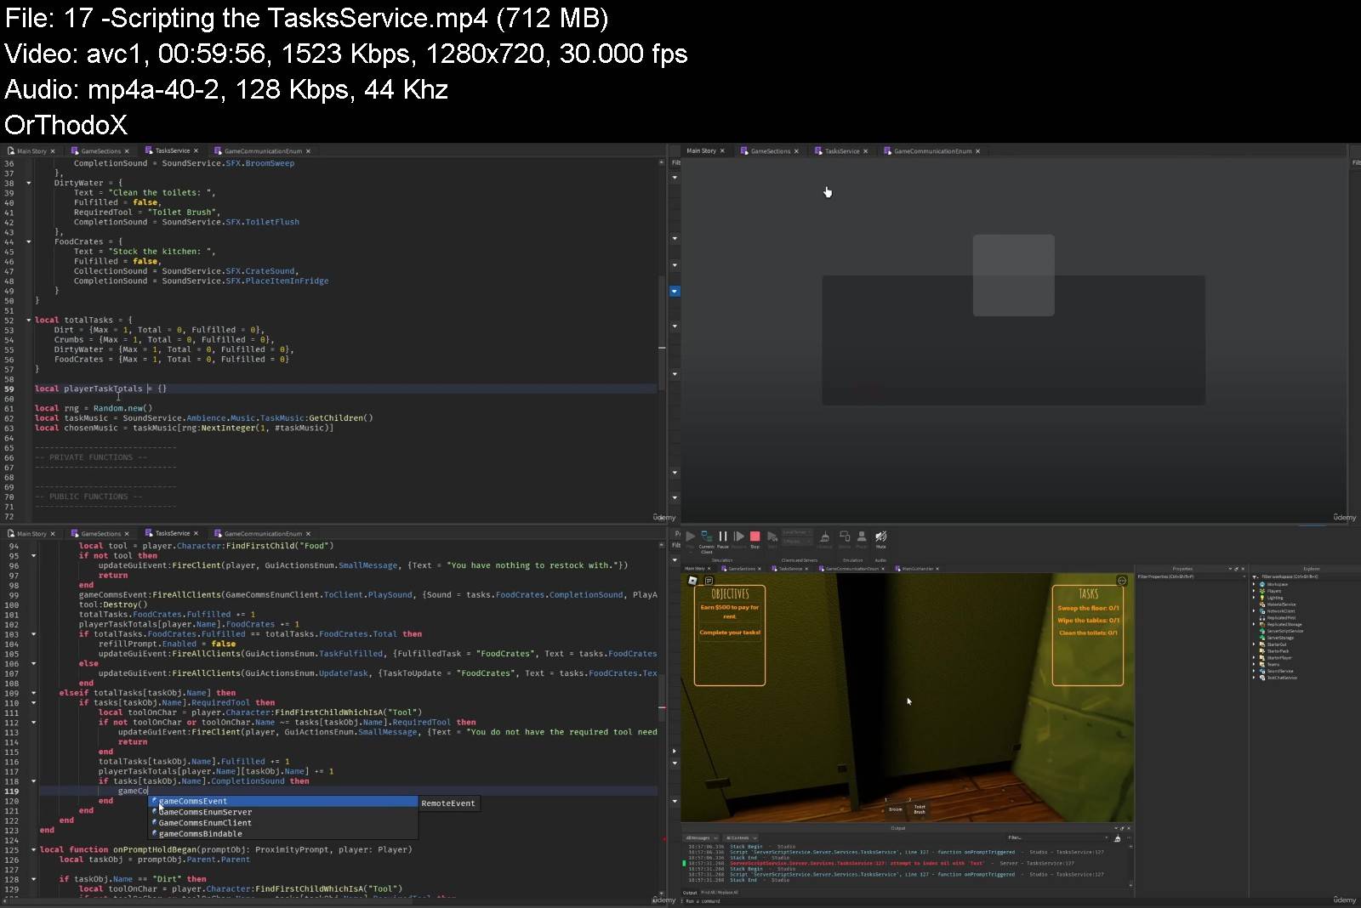Screen dimensions: 1361x908
Task: Collapse the onPromptHoldBegan fold at line 125
Action: [34, 849]
